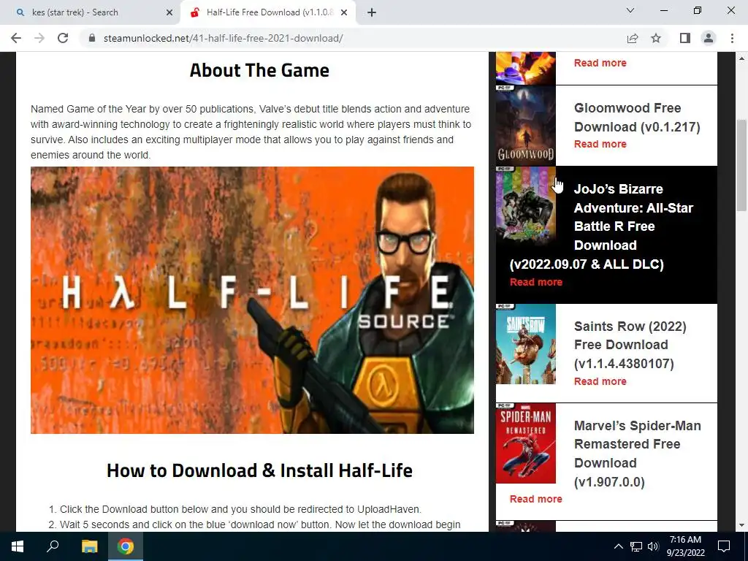Bookmark this page with star
748x561 pixels.
pos(656,38)
